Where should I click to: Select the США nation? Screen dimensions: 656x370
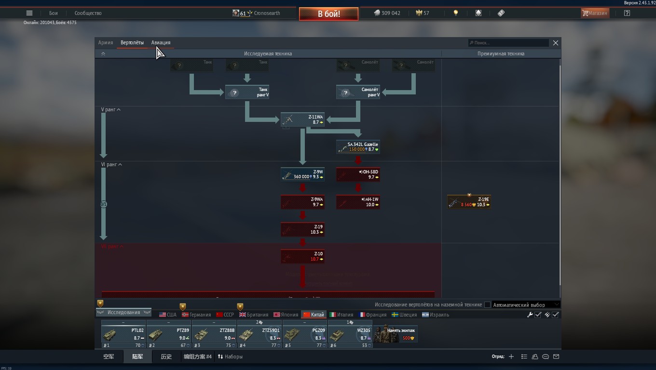click(x=168, y=315)
